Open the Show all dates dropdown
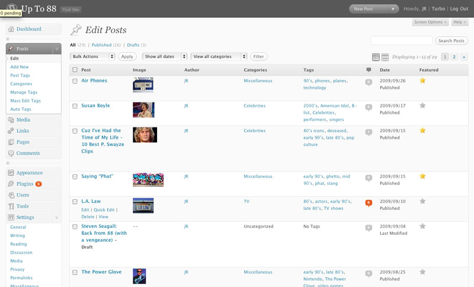 click(x=165, y=56)
